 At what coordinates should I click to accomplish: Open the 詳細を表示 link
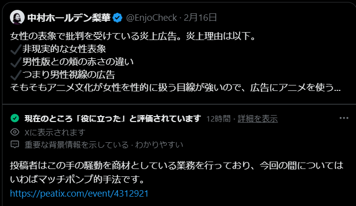point(258,119)
